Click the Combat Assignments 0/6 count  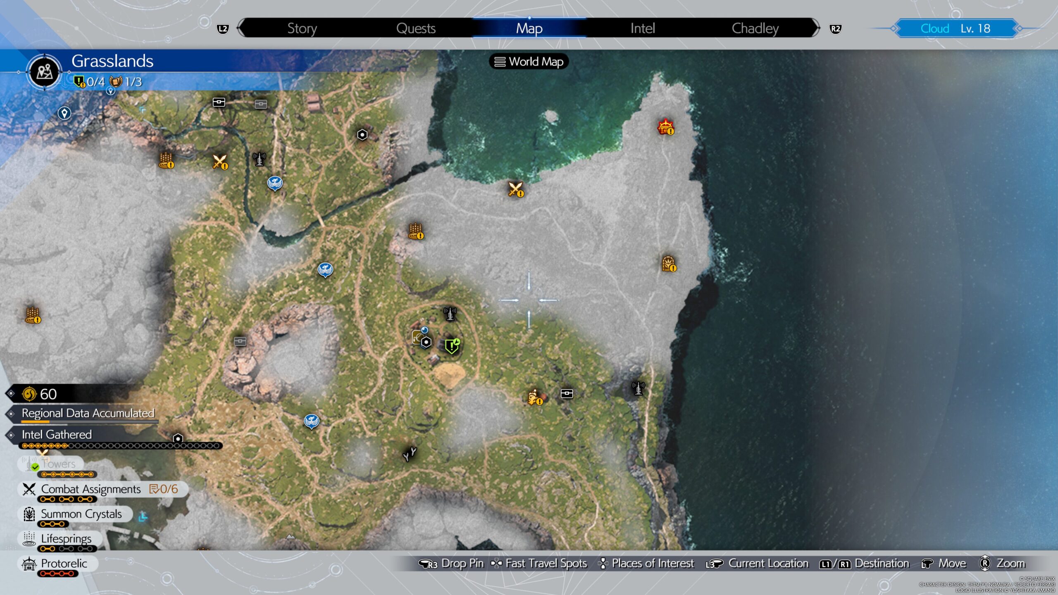pyautogui.click(x=164, y=489)
